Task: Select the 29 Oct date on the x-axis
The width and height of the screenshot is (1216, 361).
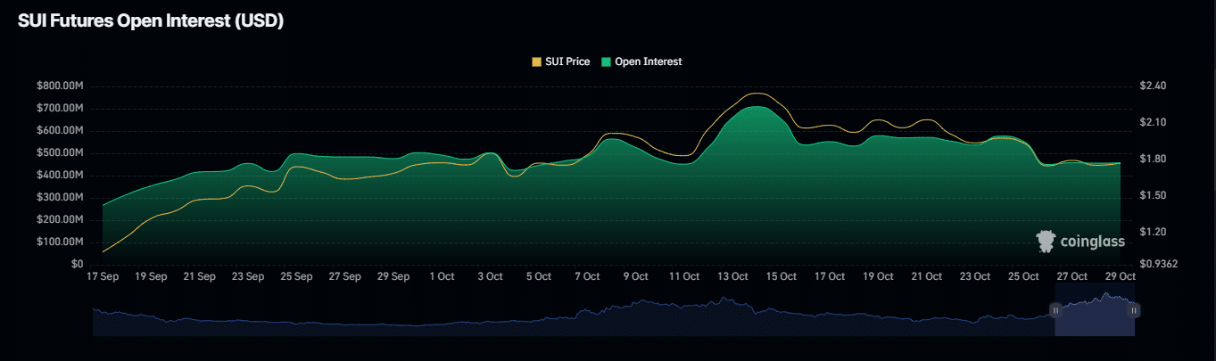Action: (x=1120, y=276)
